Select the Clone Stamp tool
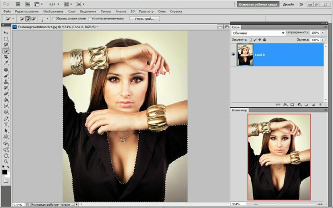The image size is (333, 208). pos(6,82)
